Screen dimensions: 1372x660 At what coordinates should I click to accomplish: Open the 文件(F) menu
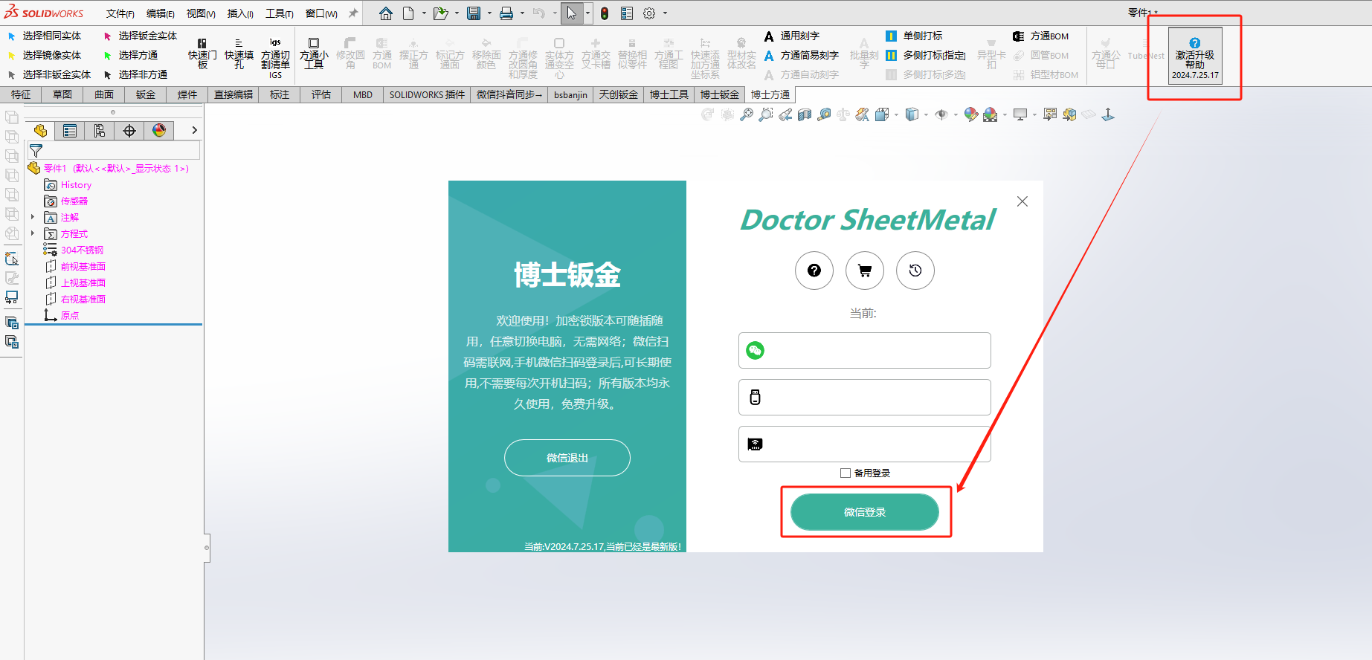(x=120, y=13)
